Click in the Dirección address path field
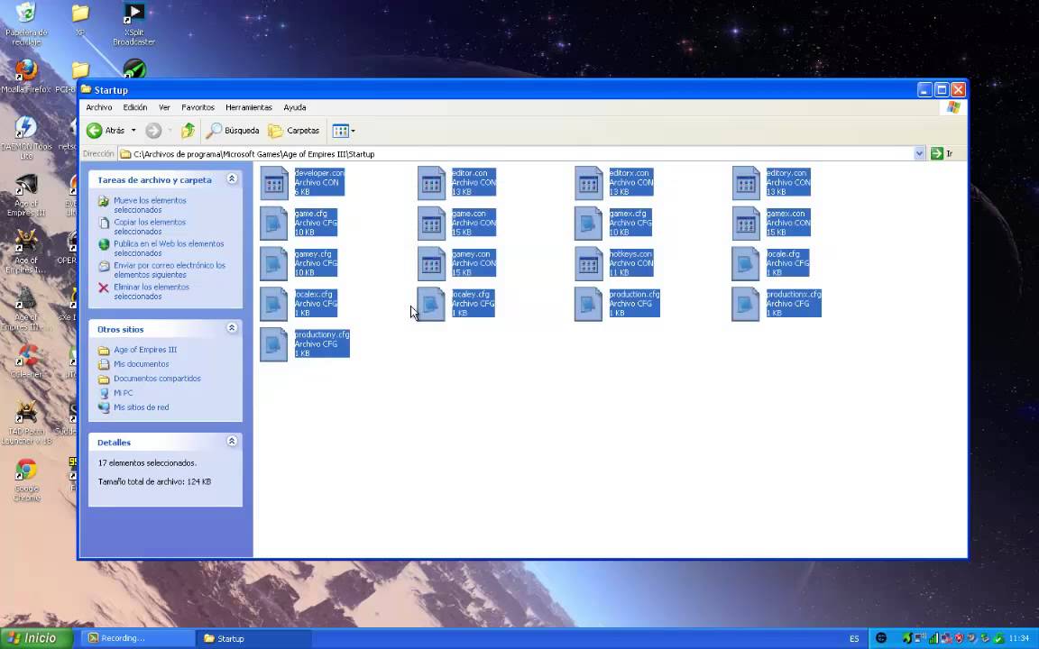 [516, 153]
